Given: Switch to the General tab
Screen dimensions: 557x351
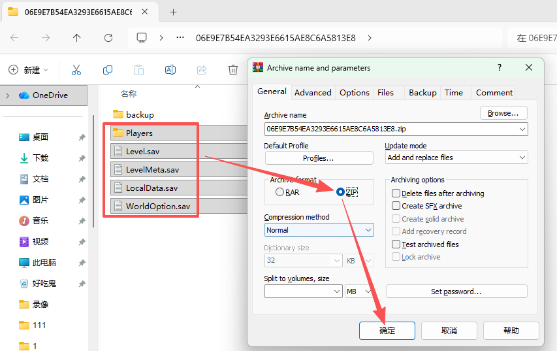Looking at the screenshot, I should (x=272, y=92).
